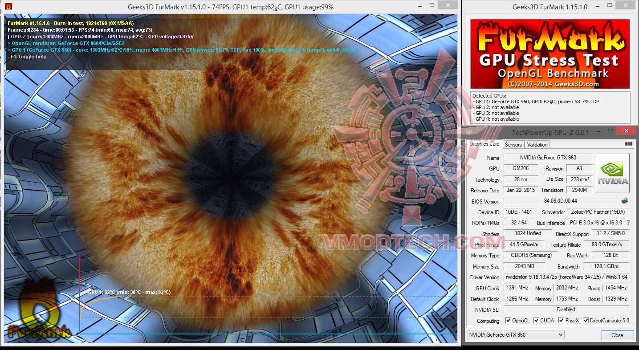Viewport: 639px width, 350px height.
Task: Click the 'Detected GPUs:' heading in FurMark
Action: (x=489, y=96)
